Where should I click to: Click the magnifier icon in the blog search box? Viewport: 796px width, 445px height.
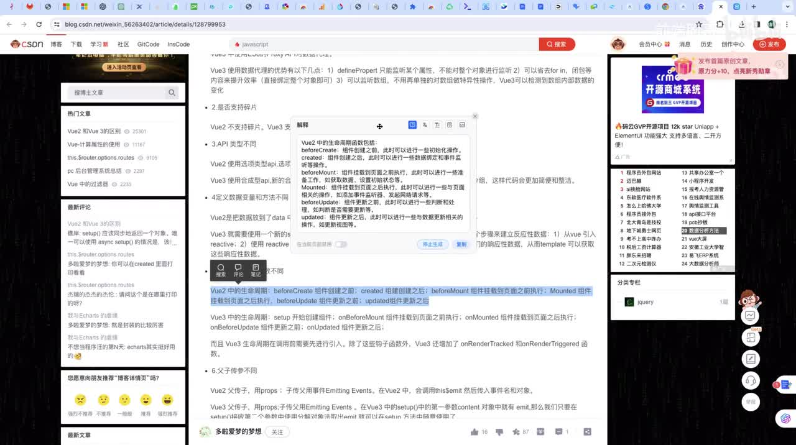point(172,93)
